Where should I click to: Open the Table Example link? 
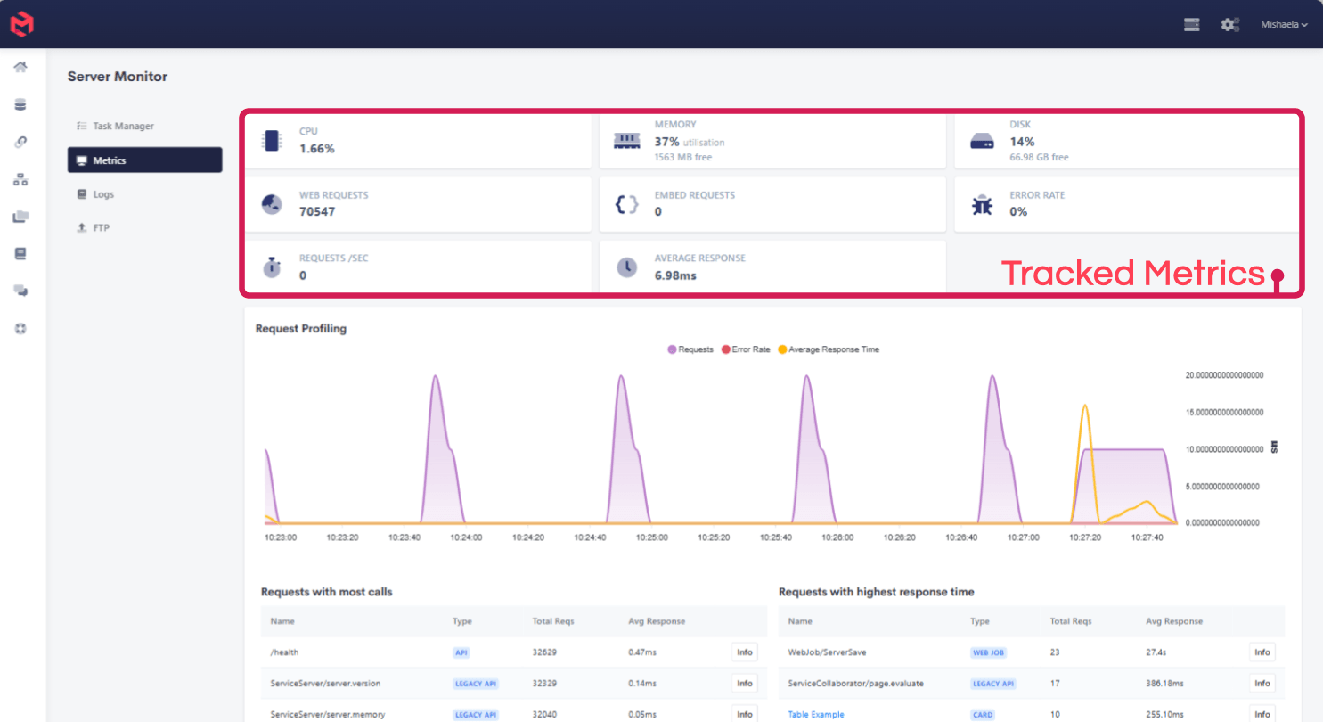click(x=815, y=715)
